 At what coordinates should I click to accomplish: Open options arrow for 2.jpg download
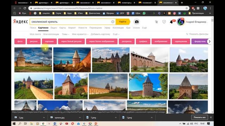(44, 118)
